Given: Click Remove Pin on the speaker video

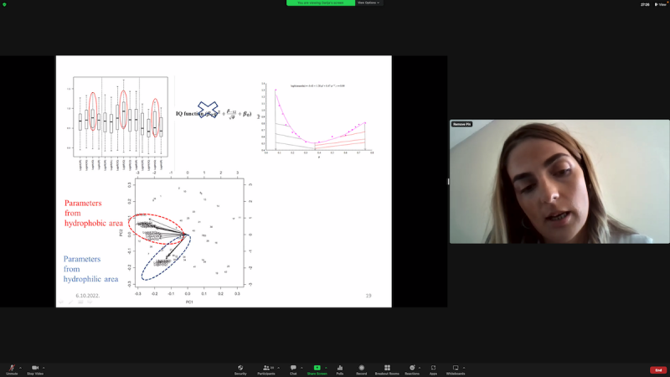Looking at the screenshot, I should click(461, 124).
